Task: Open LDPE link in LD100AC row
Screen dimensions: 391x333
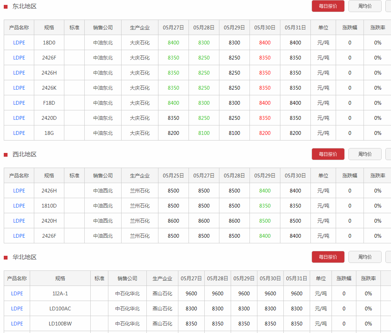Action: tap(17, 309)
